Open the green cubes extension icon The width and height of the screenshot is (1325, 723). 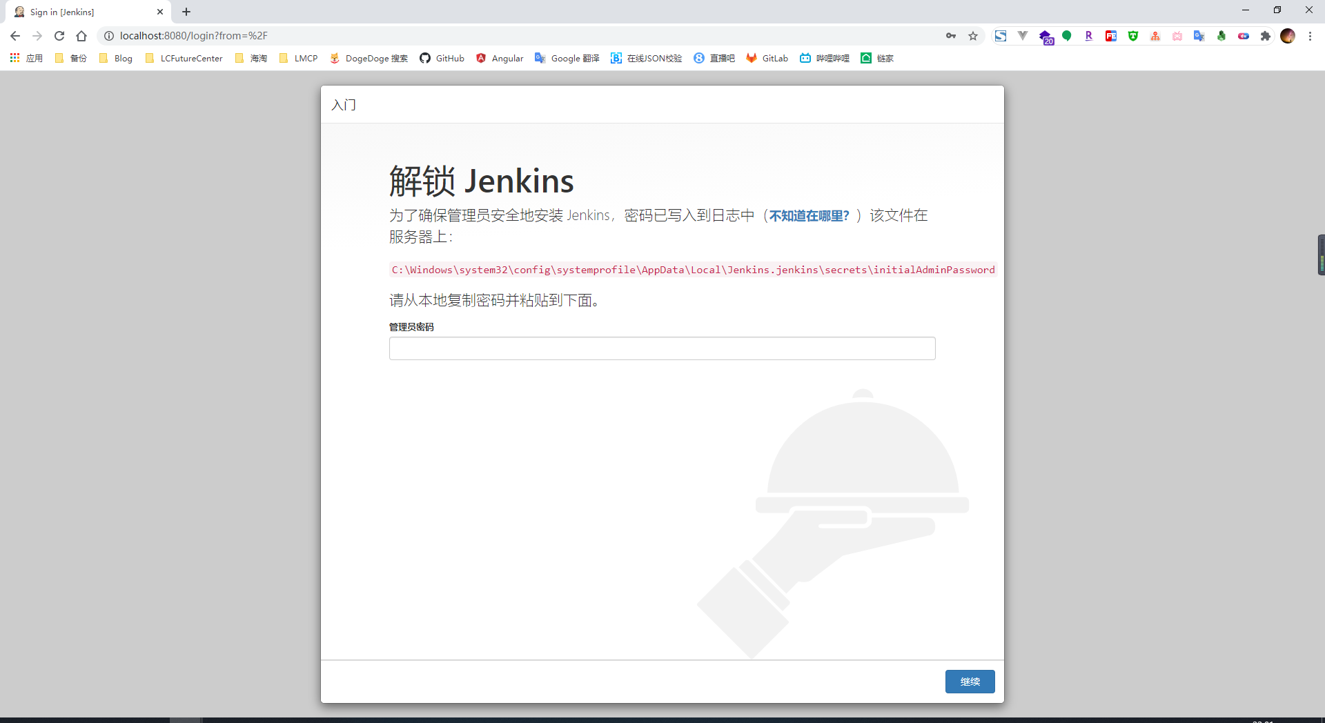point(1221,36)
